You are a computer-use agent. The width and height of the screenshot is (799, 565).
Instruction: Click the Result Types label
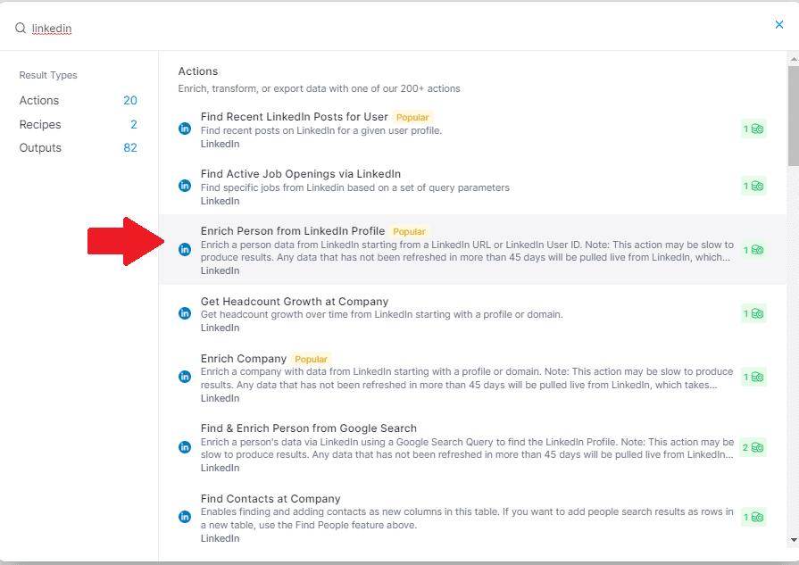[x=48, y=75]
